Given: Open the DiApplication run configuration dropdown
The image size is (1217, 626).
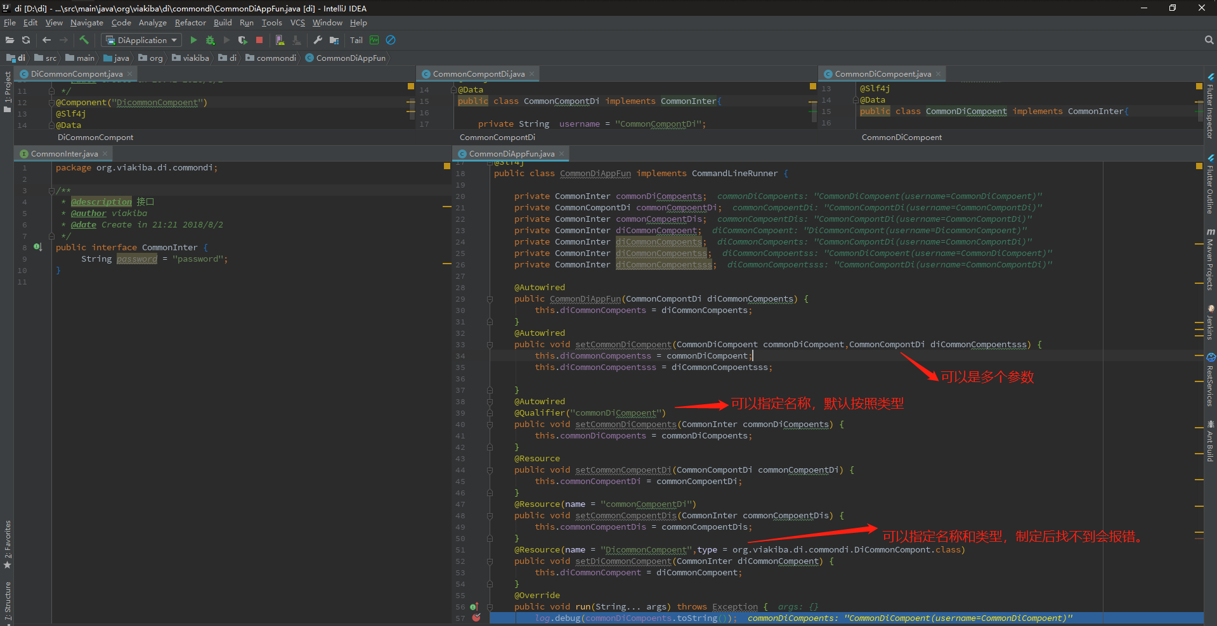Looking at the screenshot, I should 141,40.
